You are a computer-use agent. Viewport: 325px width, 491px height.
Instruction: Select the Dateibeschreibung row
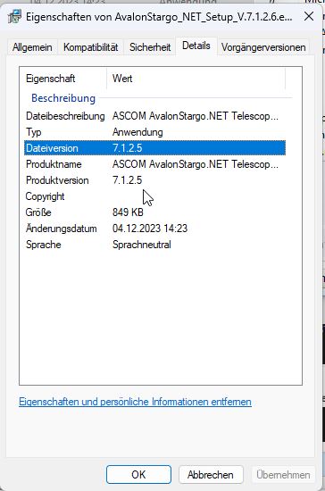tap(154, 116)
